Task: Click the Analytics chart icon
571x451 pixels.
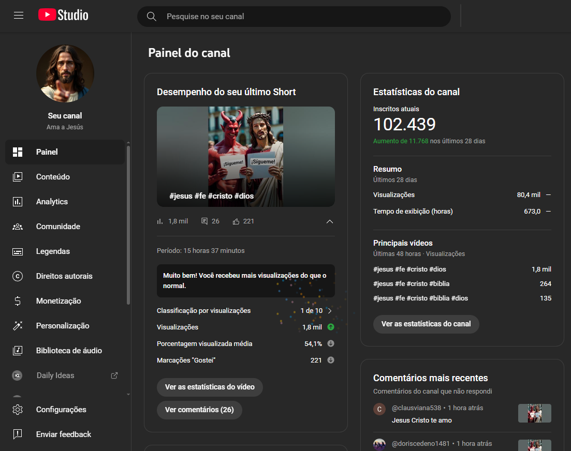Action: point(18,202)
